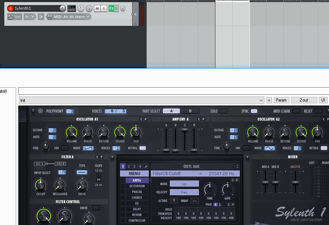Click the MENU button in Sylenth1
Image resolution: width=329 pixels, height=225 pixels.
(x=134, y=174)
